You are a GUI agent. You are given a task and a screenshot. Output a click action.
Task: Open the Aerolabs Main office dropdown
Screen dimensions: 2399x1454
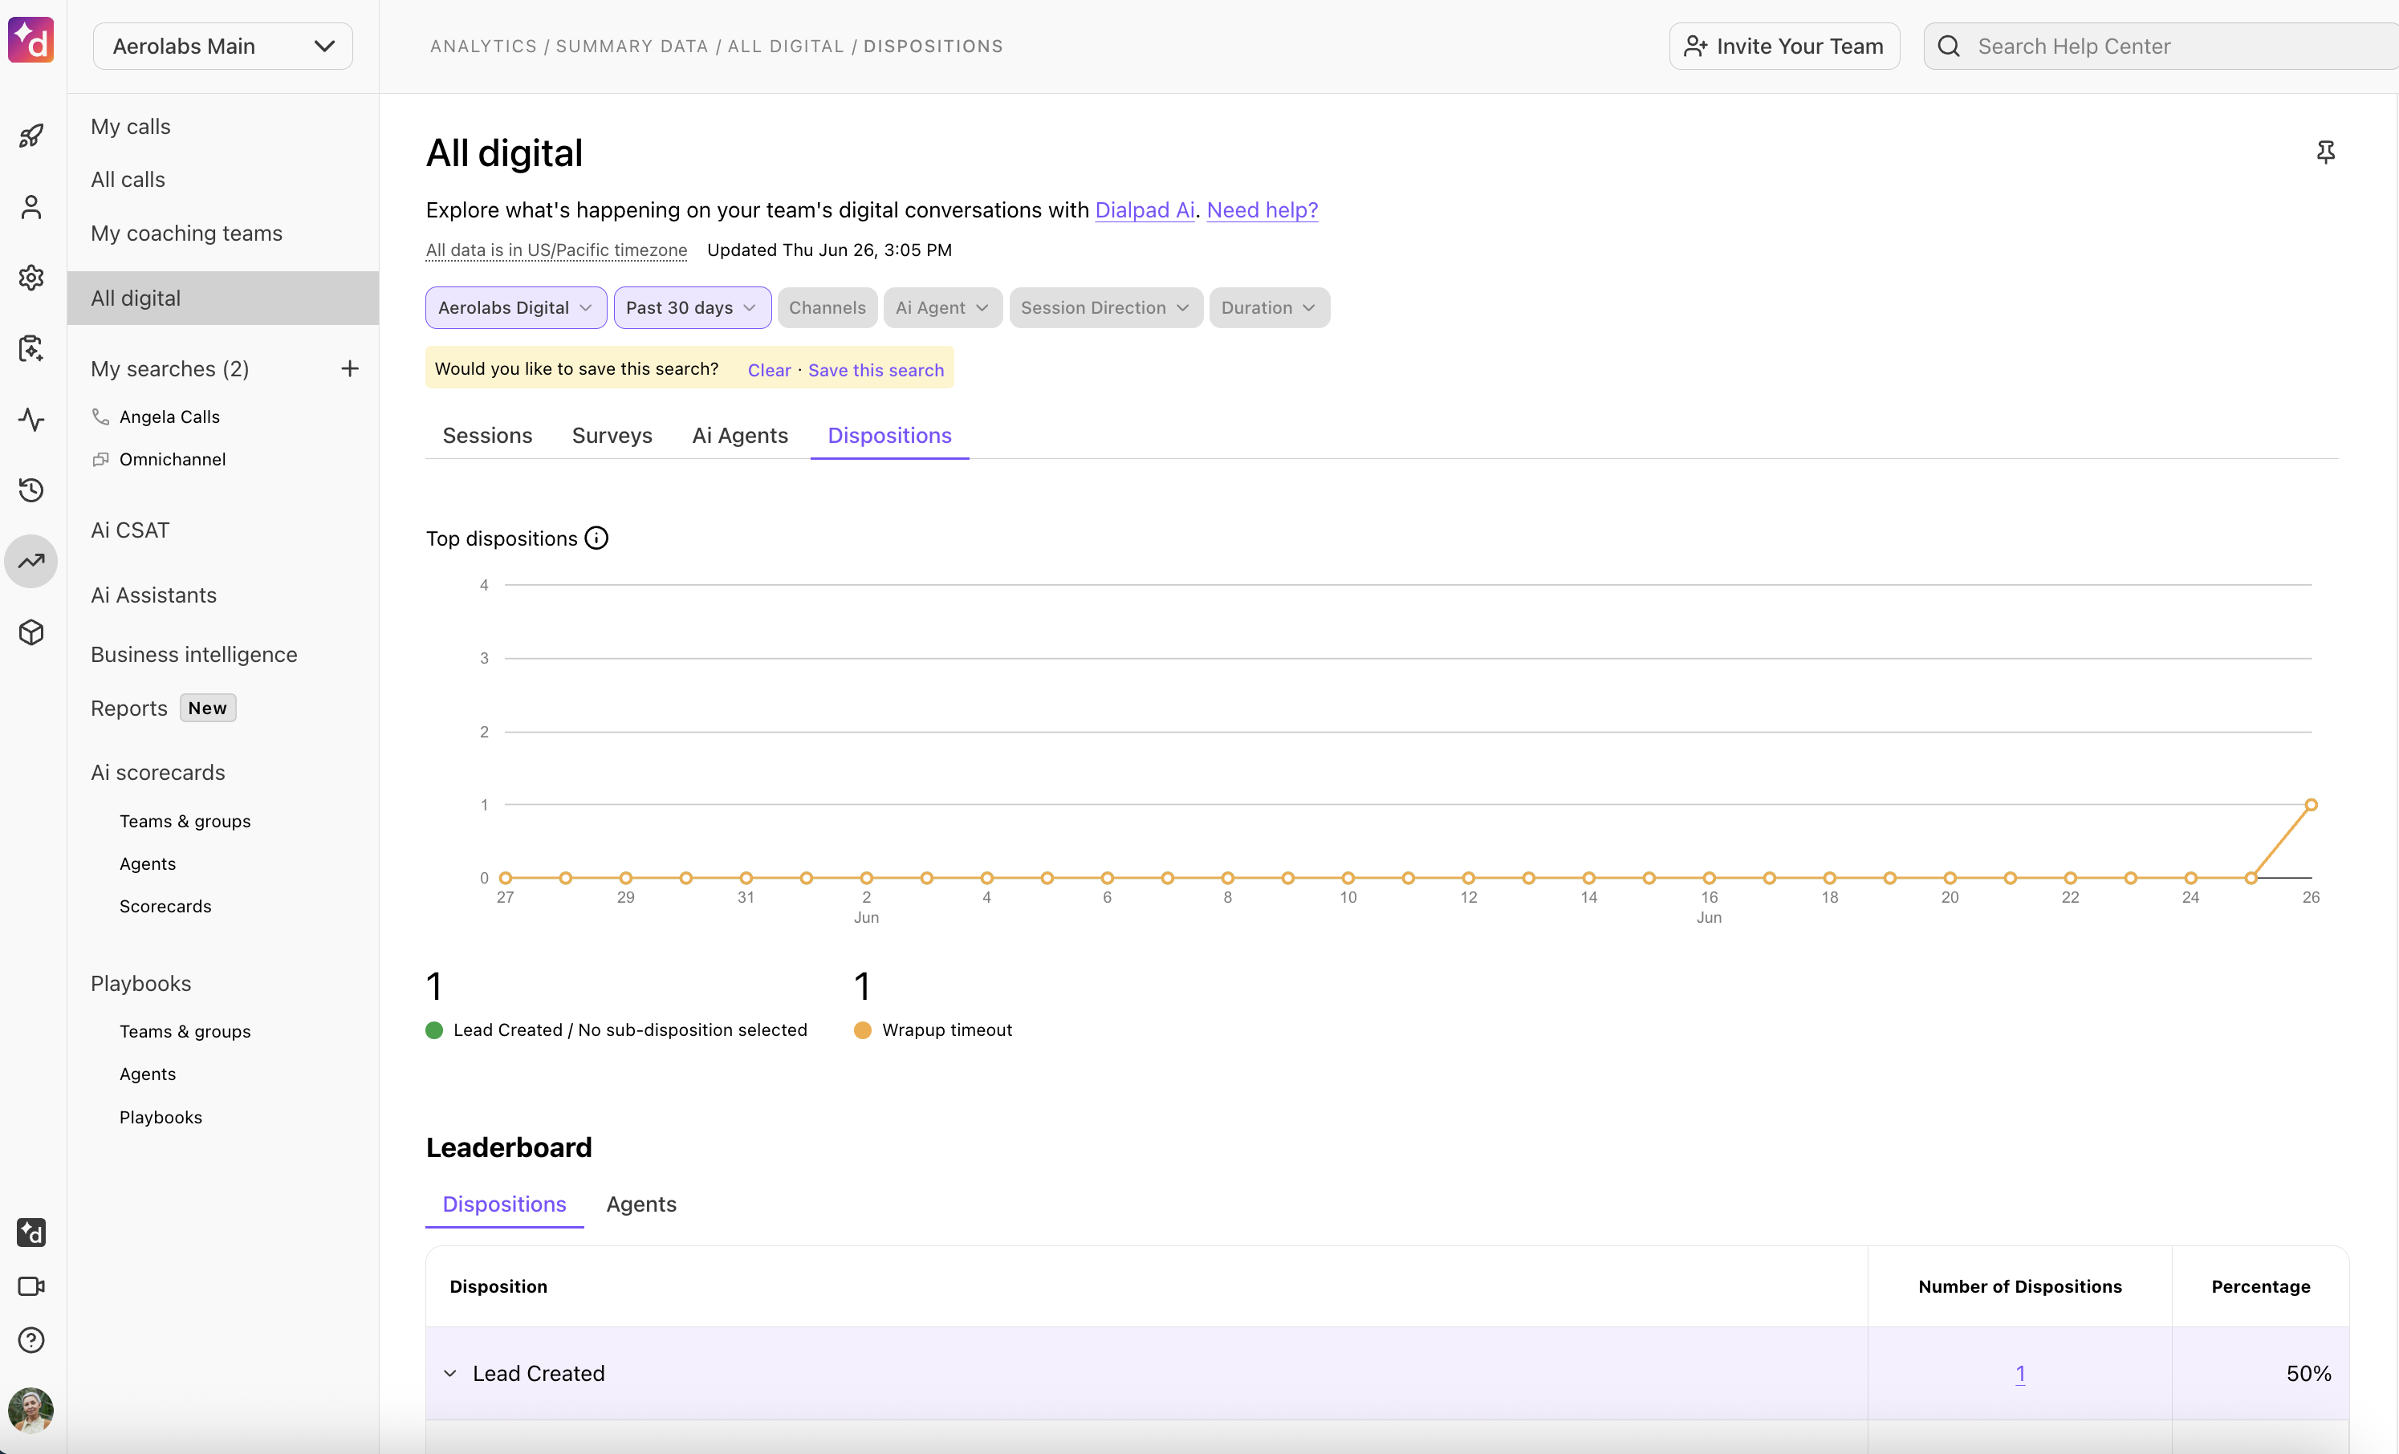click(223, 46)
